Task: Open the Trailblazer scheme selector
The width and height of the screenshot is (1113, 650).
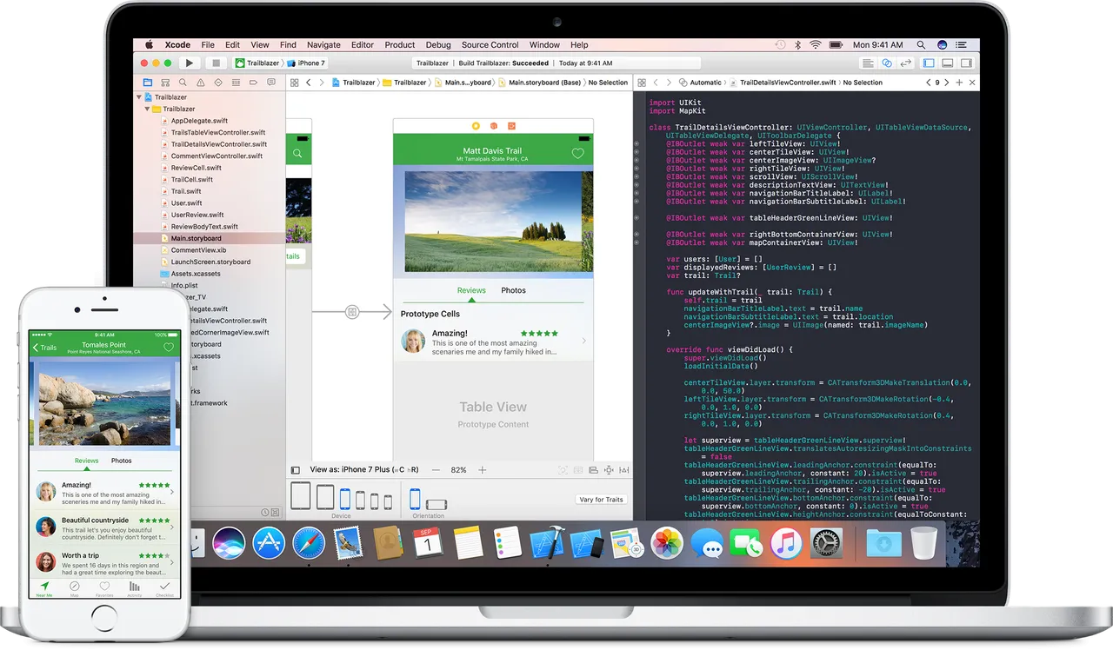Action: 257,63
